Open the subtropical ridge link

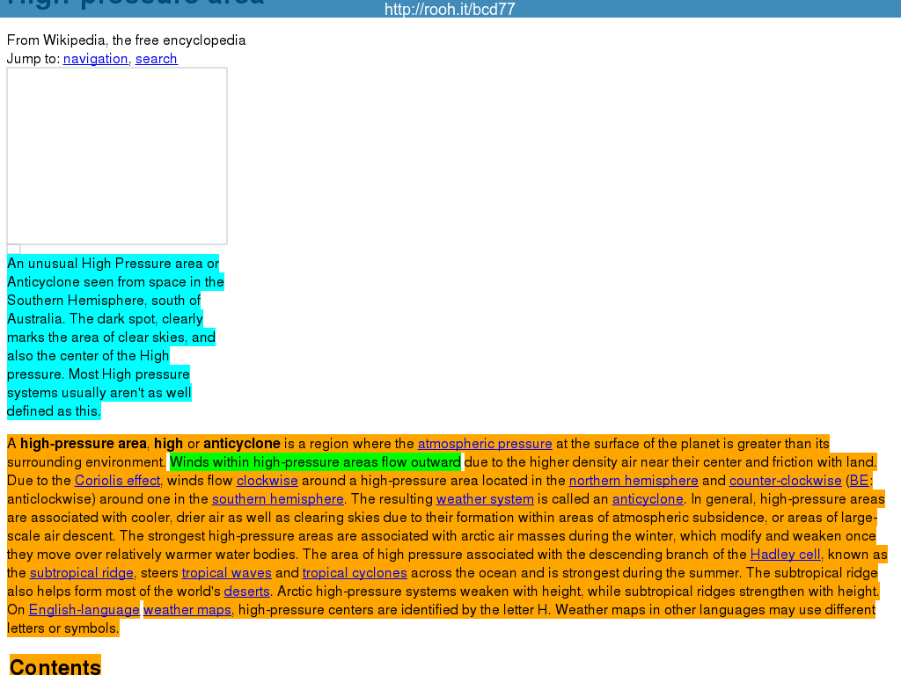click(81, 573)
